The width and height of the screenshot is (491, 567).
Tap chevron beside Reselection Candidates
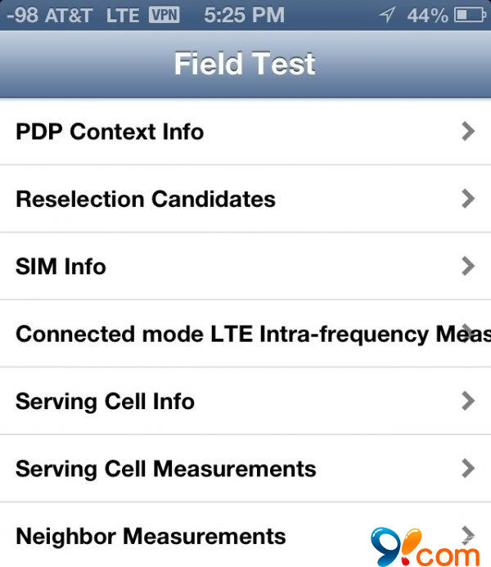tap(468, 199)
